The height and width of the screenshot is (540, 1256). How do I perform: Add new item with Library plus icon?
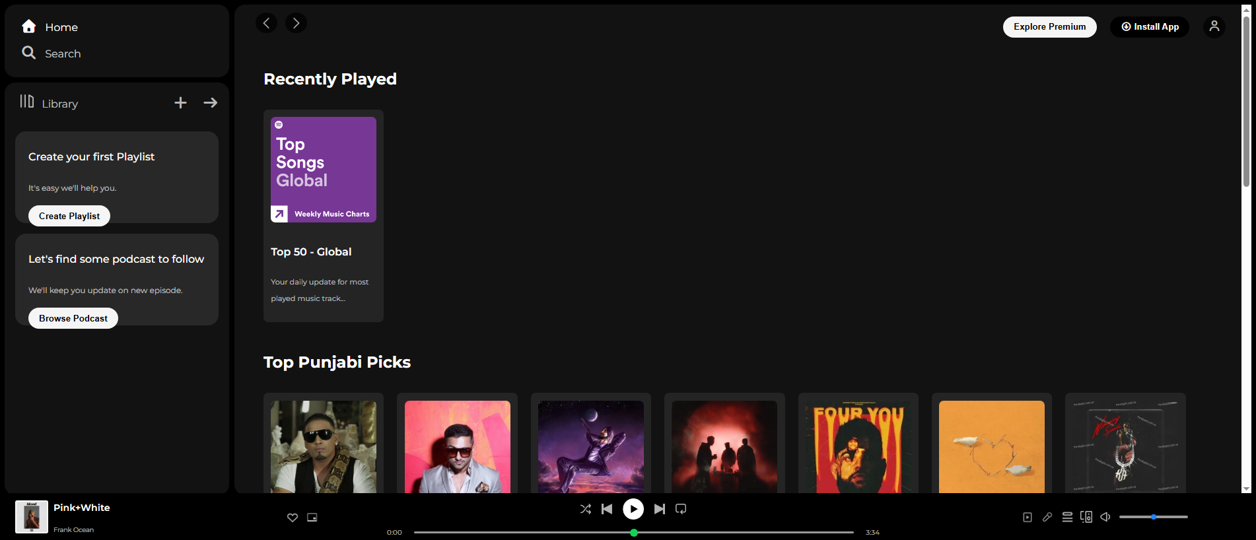180,103
